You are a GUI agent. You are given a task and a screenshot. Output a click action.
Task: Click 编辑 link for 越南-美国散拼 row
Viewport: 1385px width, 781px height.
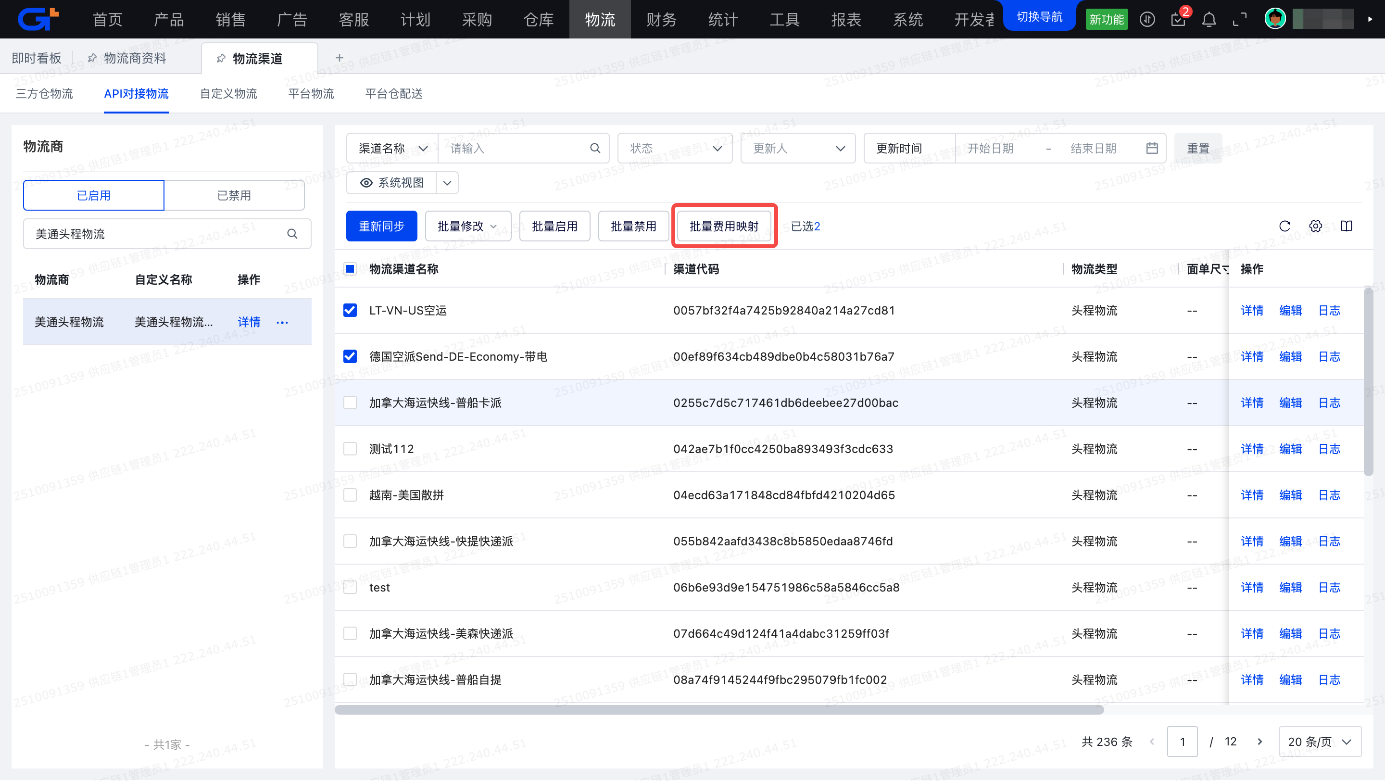coord(1290,495)
